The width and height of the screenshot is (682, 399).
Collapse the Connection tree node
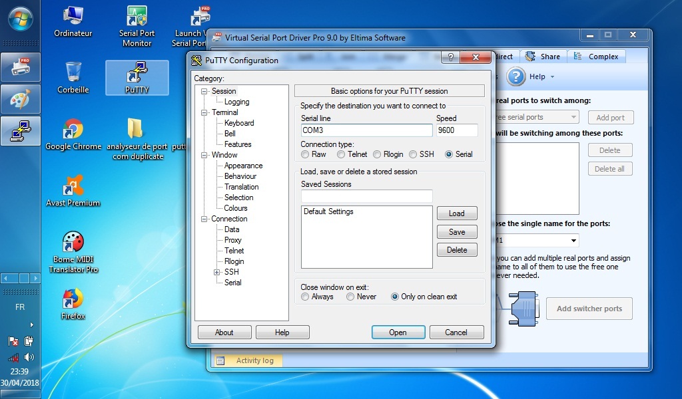point(204,219)
